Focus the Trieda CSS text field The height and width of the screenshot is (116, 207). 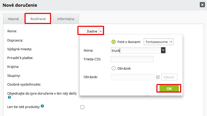(132, 59)
